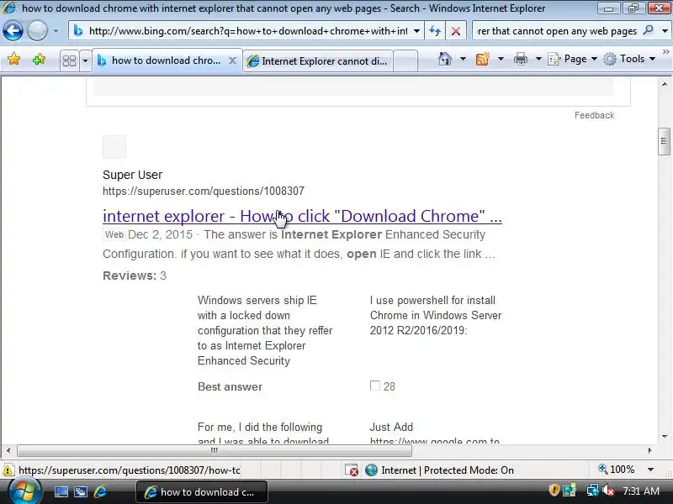Select the 'how to download chro...' tab

click(x=165, y=60)
